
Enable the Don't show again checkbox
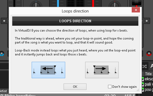(110, 86)
